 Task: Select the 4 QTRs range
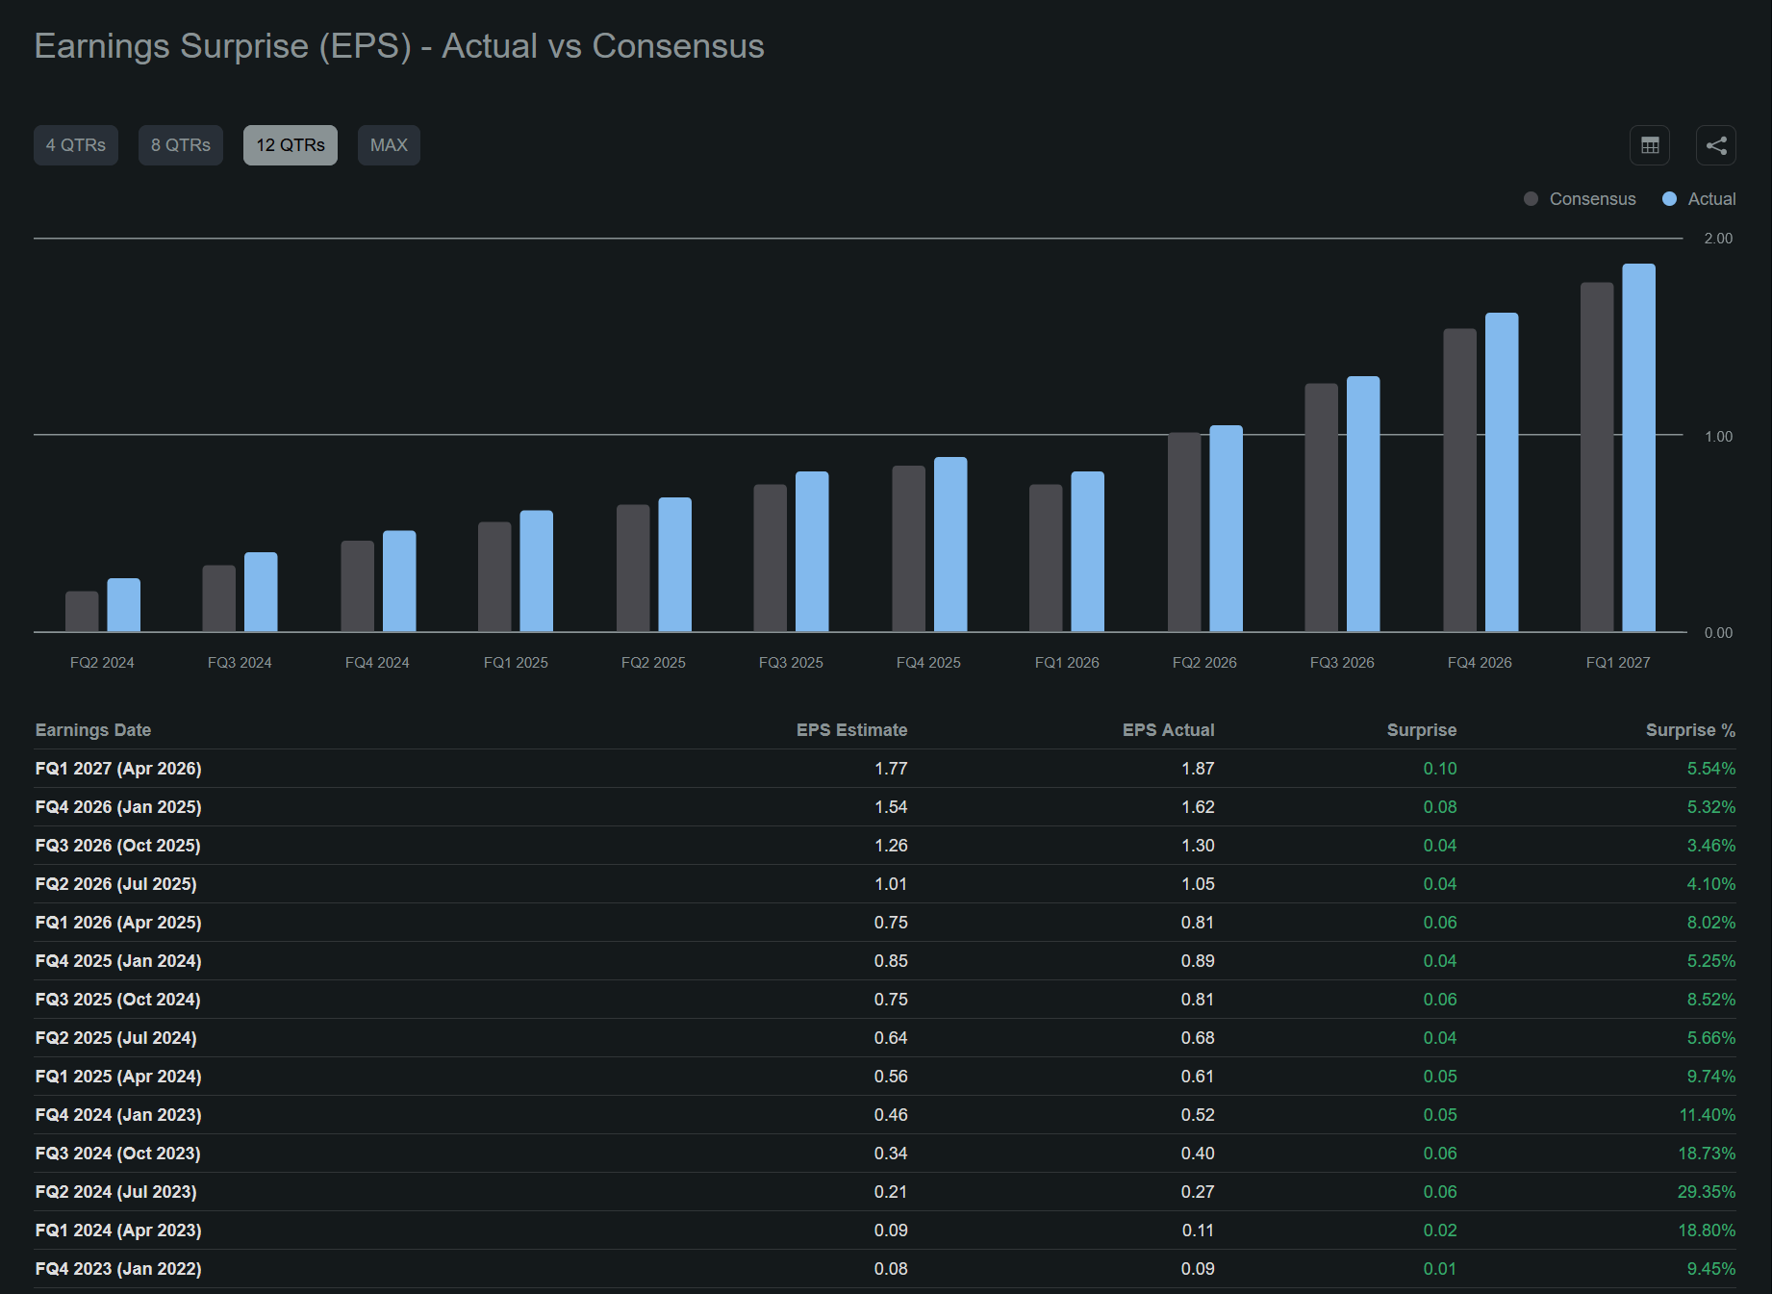tap(76, 145)
